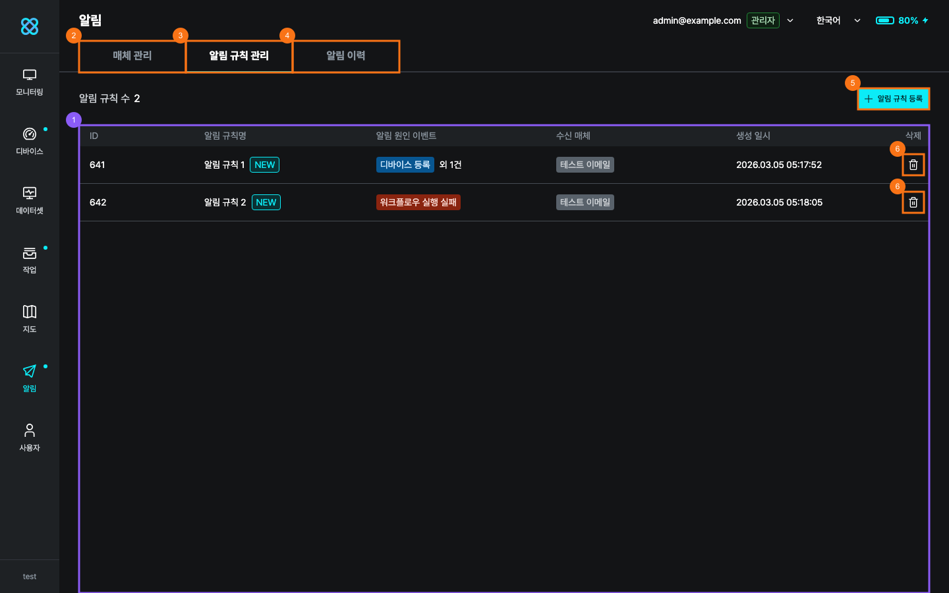
Task: Open the 사용자 users sidebar icon
Action: pyautogui.click(x=30, y=438)
